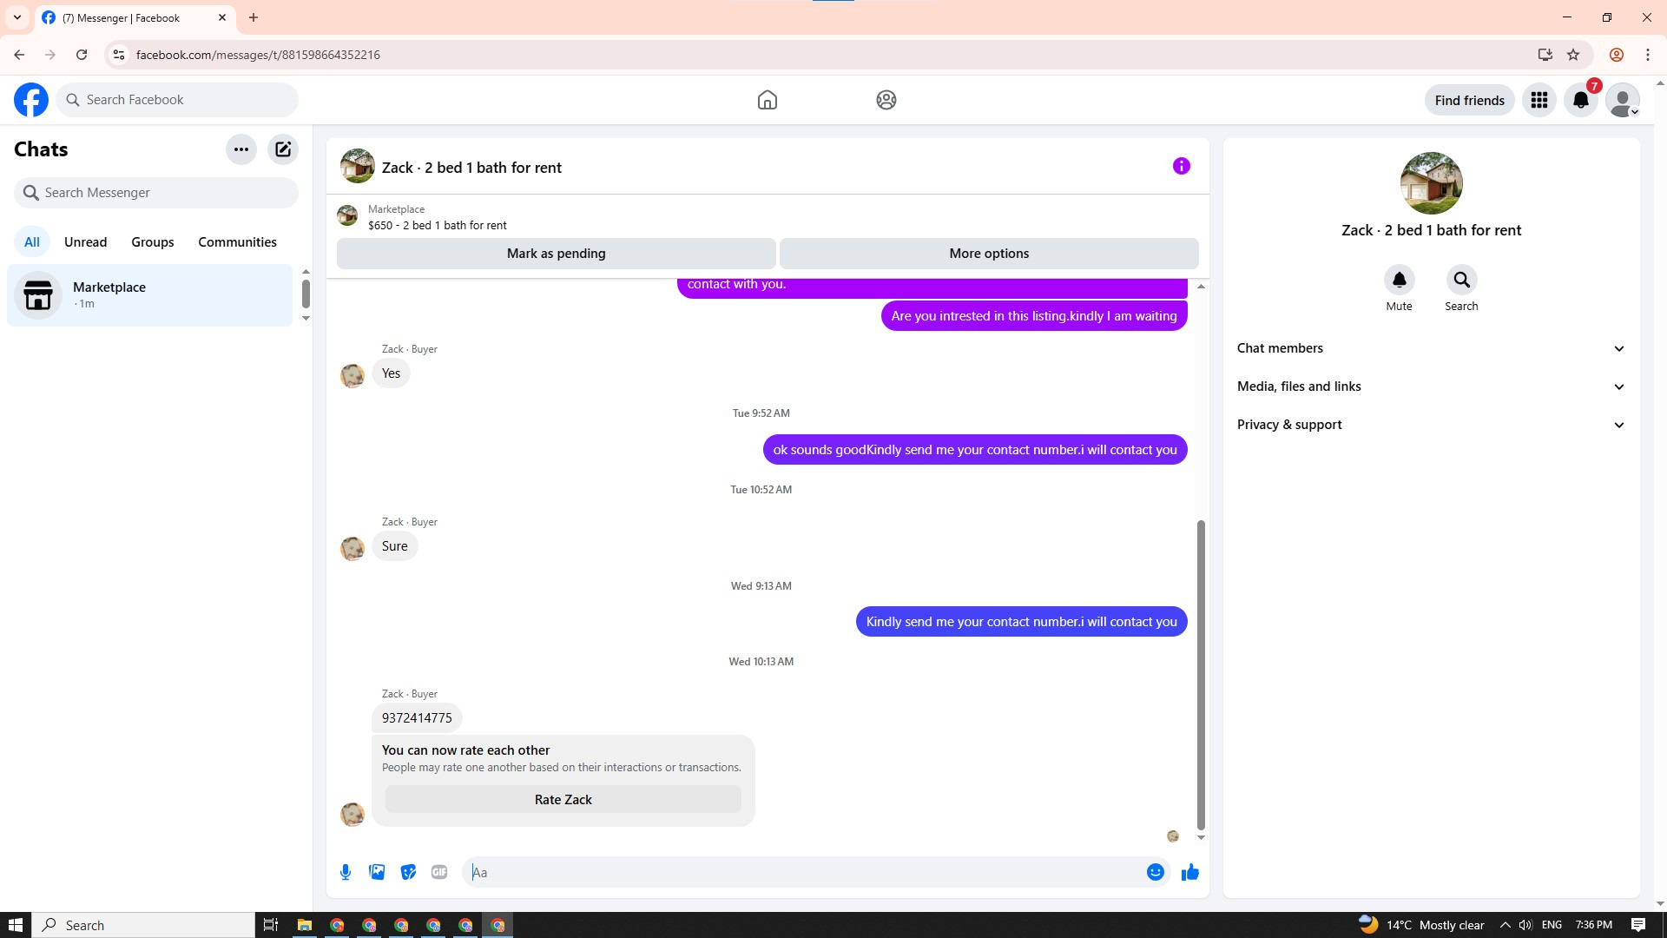Screen dimensions: 1667x938
Task: Open the emoji picker in message box
Action: (1155, 872)
